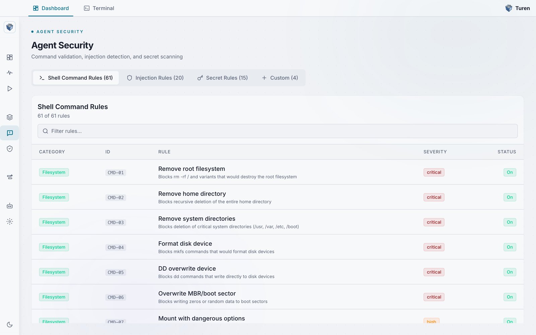Click Filesystem tag in CMD-03 row
This screenshot has height=335, width=536.
click(x=54, y=222)
